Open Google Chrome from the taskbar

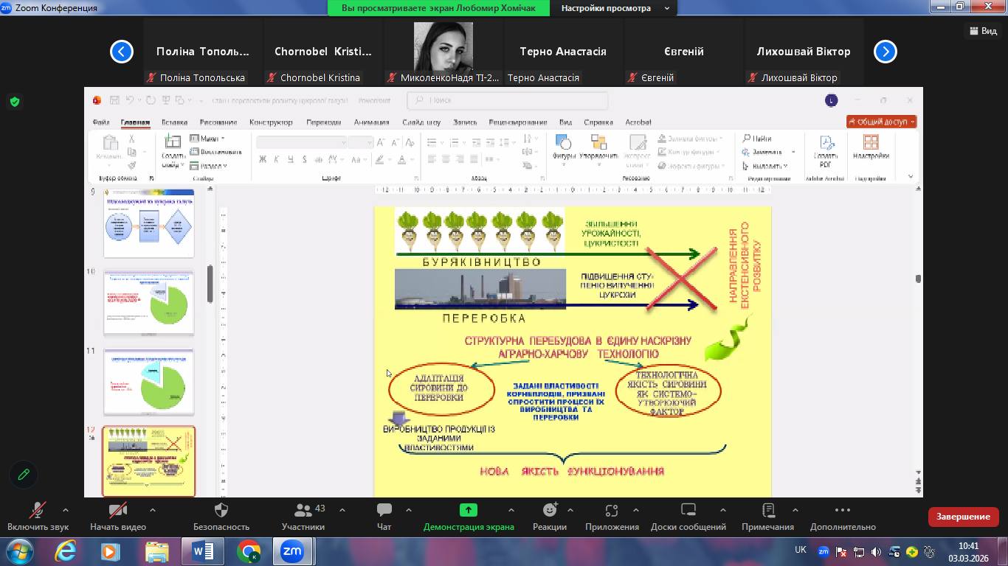click(x=249, y=551)
